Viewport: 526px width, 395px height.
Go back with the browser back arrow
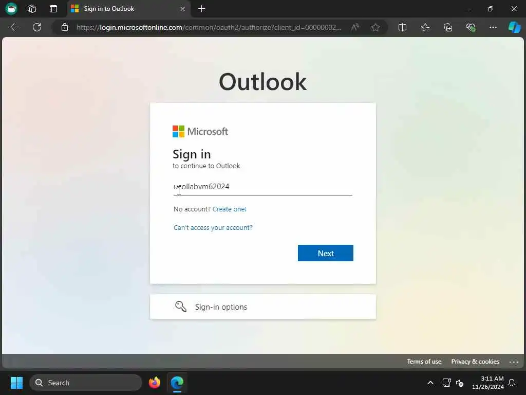click(14, 27)
